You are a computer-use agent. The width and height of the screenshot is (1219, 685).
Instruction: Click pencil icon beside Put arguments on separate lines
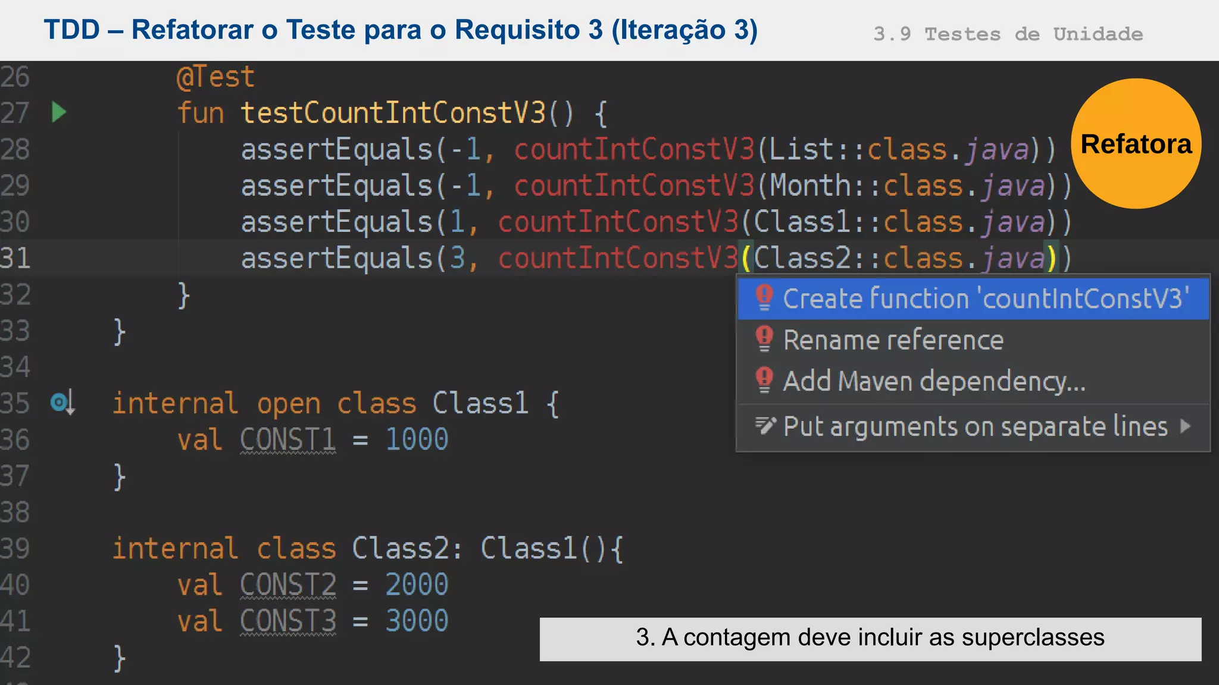coord(765,426)
